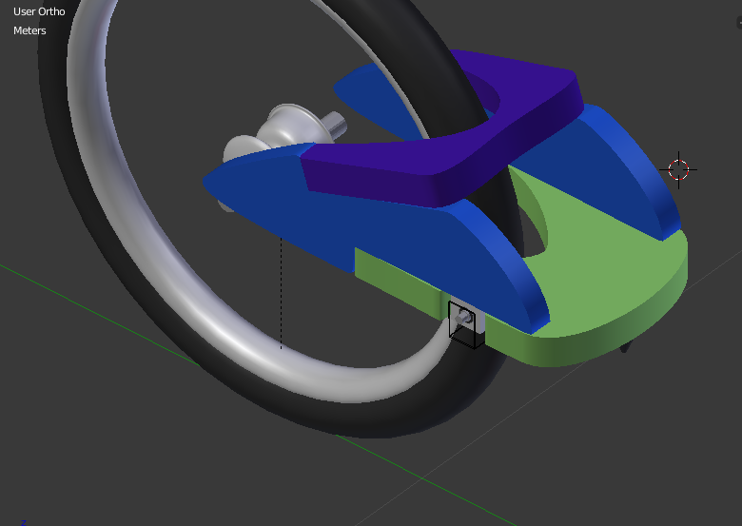Image resolution: width=742 pixels, height=526 pixels.
Task: Click the 3D cursor crosshair
Action: pyautogui.click(x=678, y=170)
